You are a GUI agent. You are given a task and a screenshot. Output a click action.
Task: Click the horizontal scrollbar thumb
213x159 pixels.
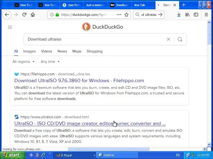coord(108,149)
